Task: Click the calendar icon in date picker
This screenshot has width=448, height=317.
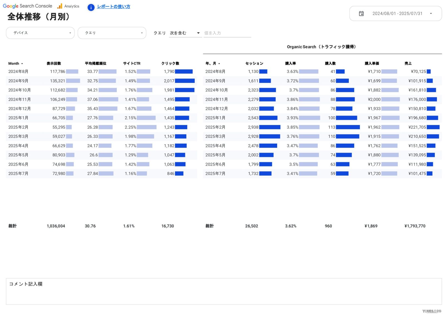Action: click(x=361, y=14)
